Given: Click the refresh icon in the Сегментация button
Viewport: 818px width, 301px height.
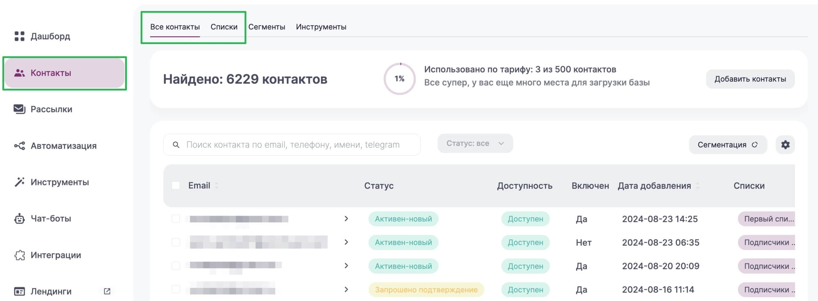Looking at the screenshot, I should (754, 145).
